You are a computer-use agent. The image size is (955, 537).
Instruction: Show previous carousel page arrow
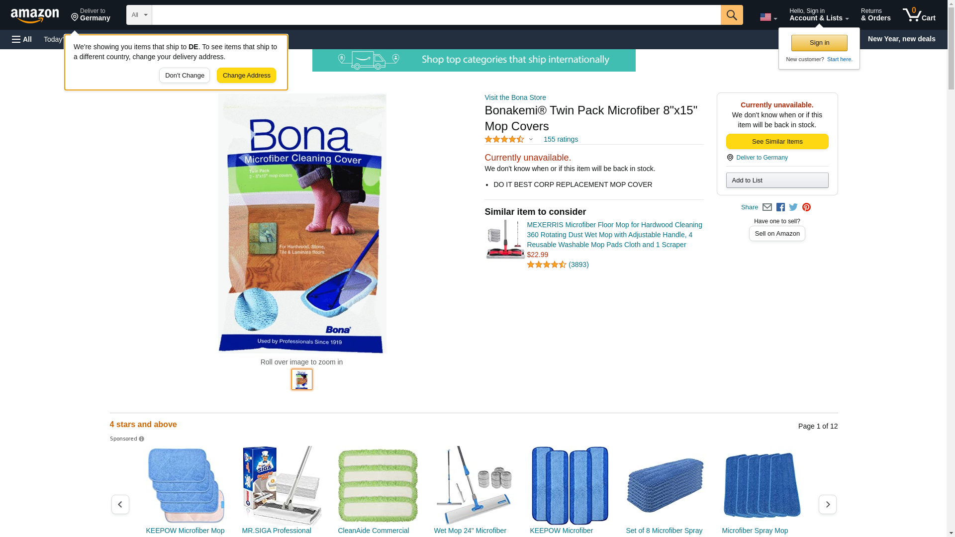(120, 504)
